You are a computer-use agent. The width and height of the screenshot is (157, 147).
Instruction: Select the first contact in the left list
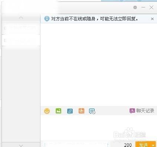point(21,28)
